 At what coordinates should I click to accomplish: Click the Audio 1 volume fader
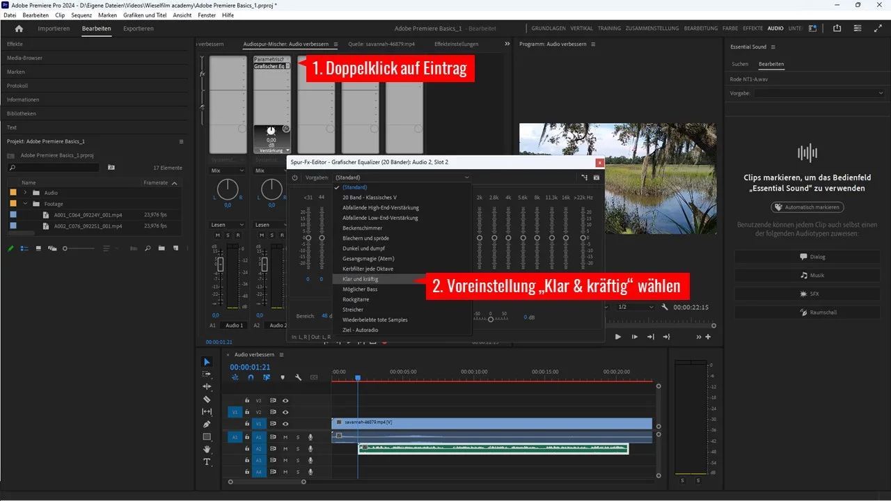220,264
